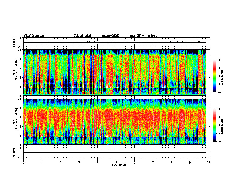Click the "-10" tick on ch.2 colorbar

coord(219,142)
